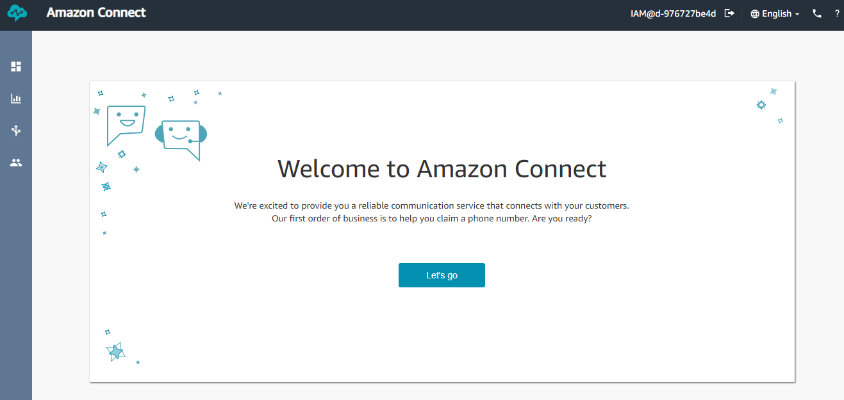
Task: Click the gear decoration in card's top-right
Action: pyautogui.click(x=761, y=104)
